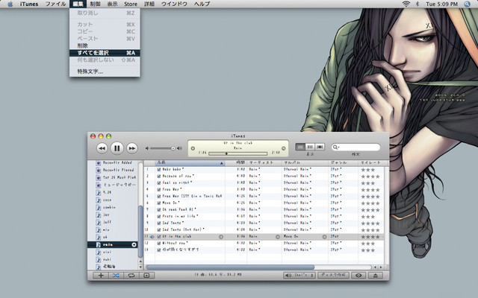
Task: Open the Store menu
Action: tap(131, 4)
